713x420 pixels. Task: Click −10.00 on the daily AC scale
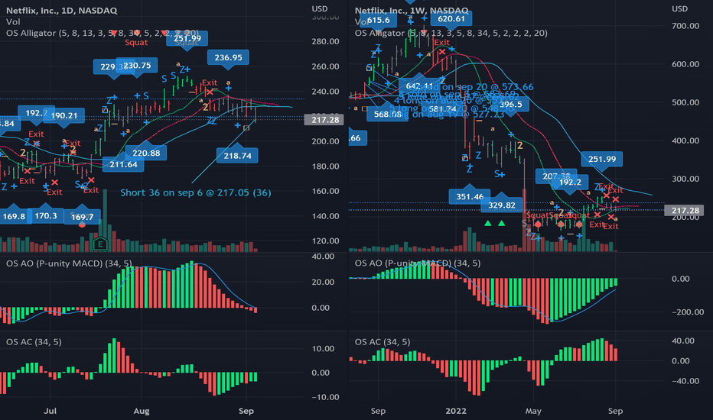pos(326,397)
